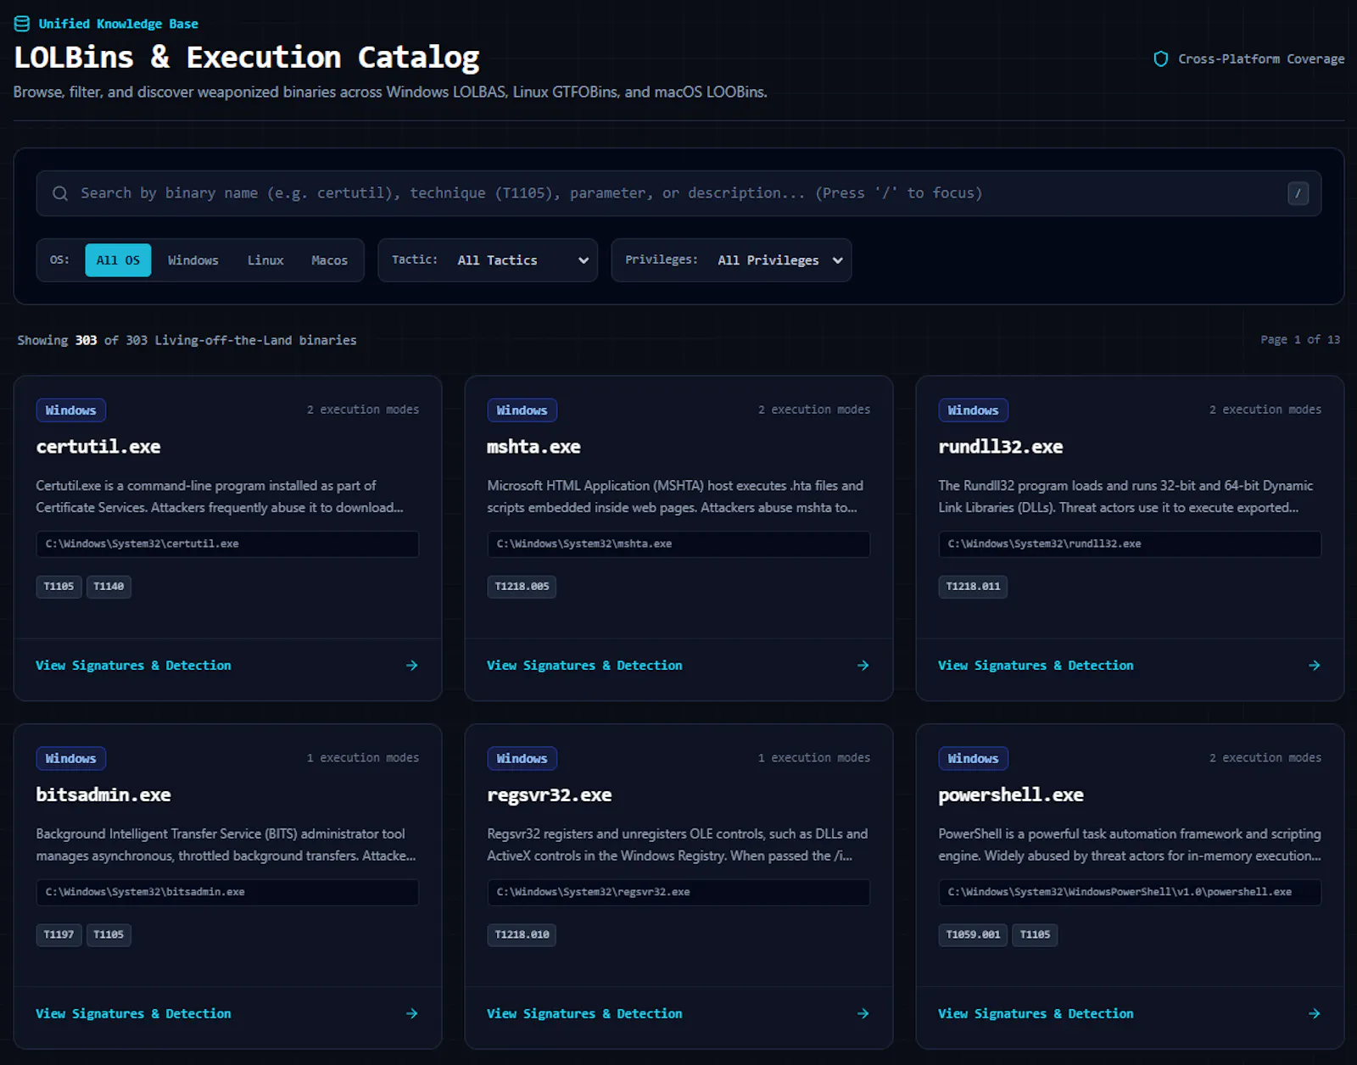Click the Showing 303 of 303 binaries text

[x=187, y=340]
